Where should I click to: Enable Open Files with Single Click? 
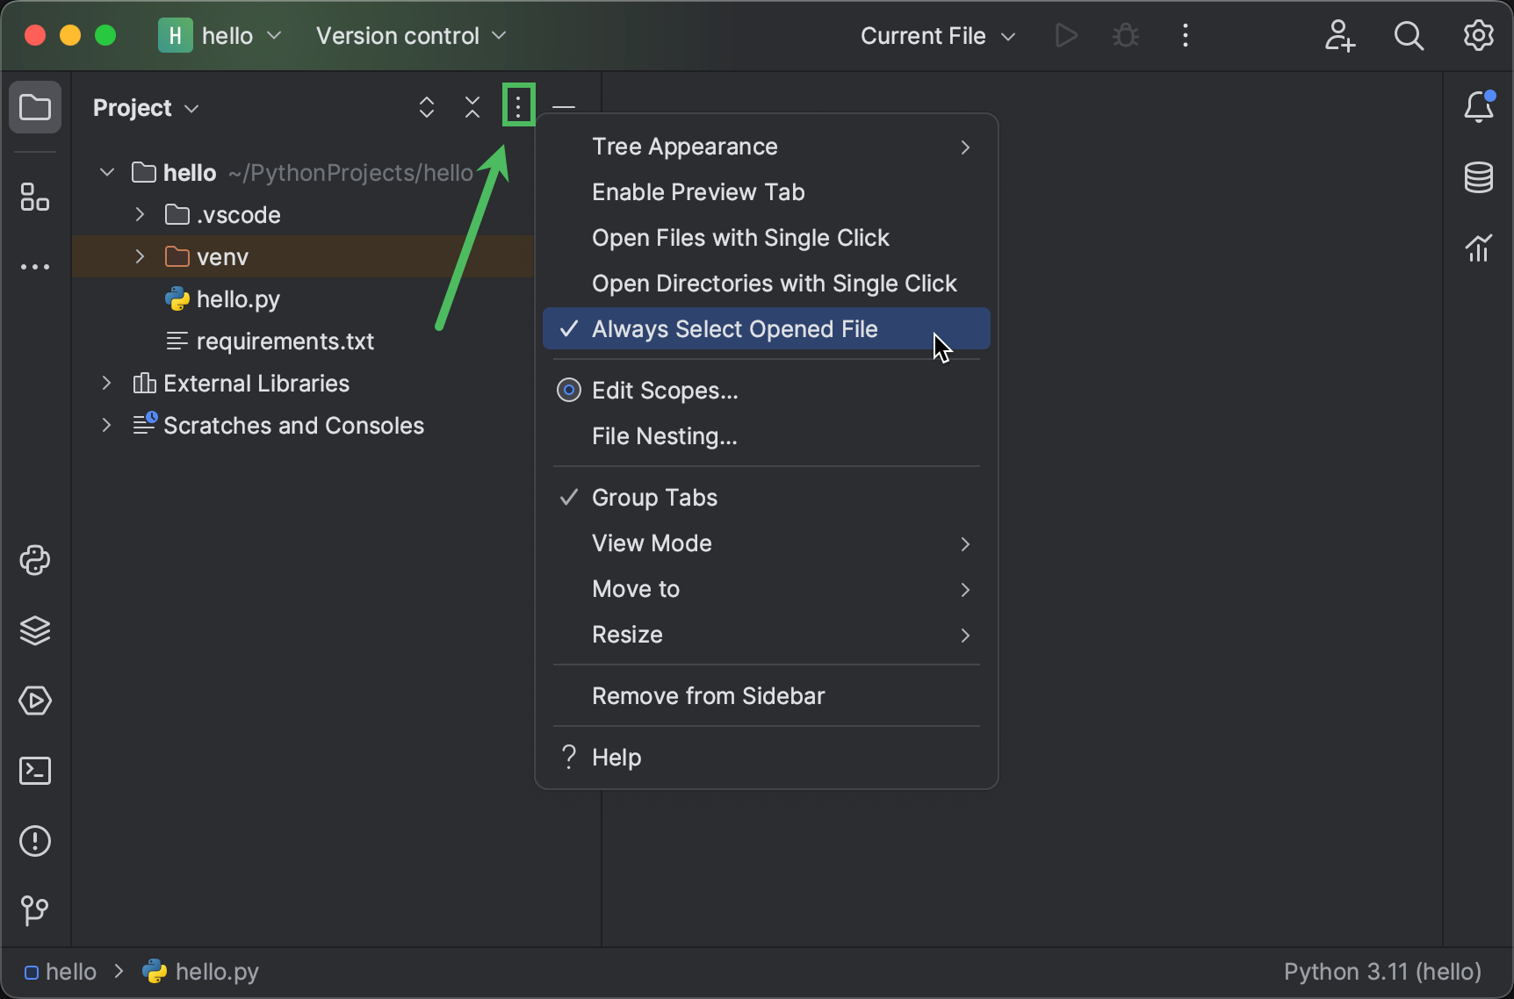click(x=740, y=237)
